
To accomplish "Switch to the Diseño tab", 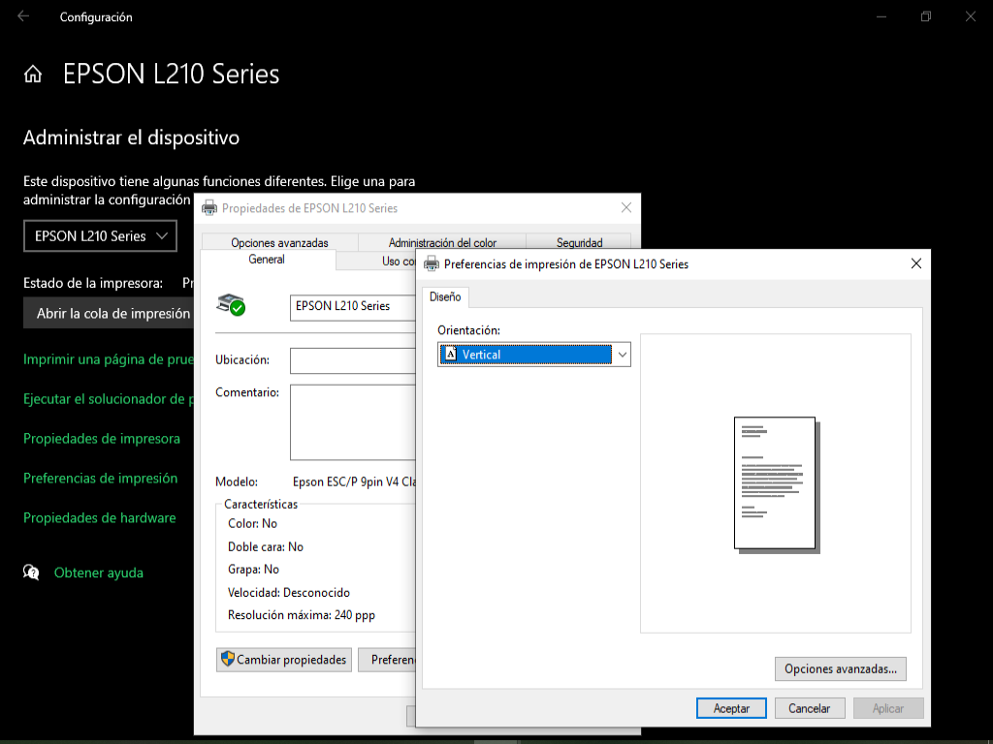I will coord(445,296).
